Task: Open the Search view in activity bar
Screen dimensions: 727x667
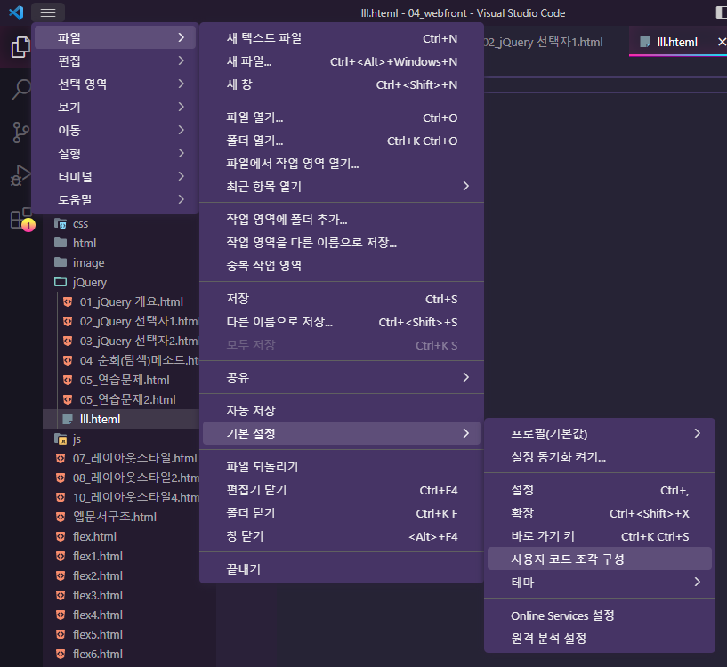Action: pyautogui.click(x=20, y=90)
